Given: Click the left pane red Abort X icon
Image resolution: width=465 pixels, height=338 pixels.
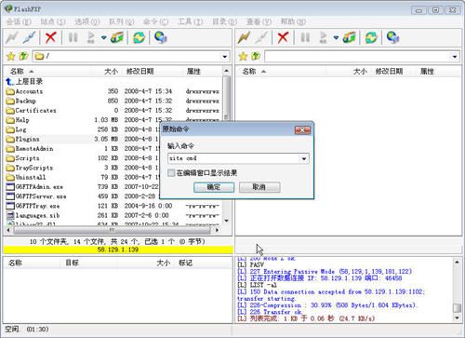Looking at the screenshot, I should (50, 37).
